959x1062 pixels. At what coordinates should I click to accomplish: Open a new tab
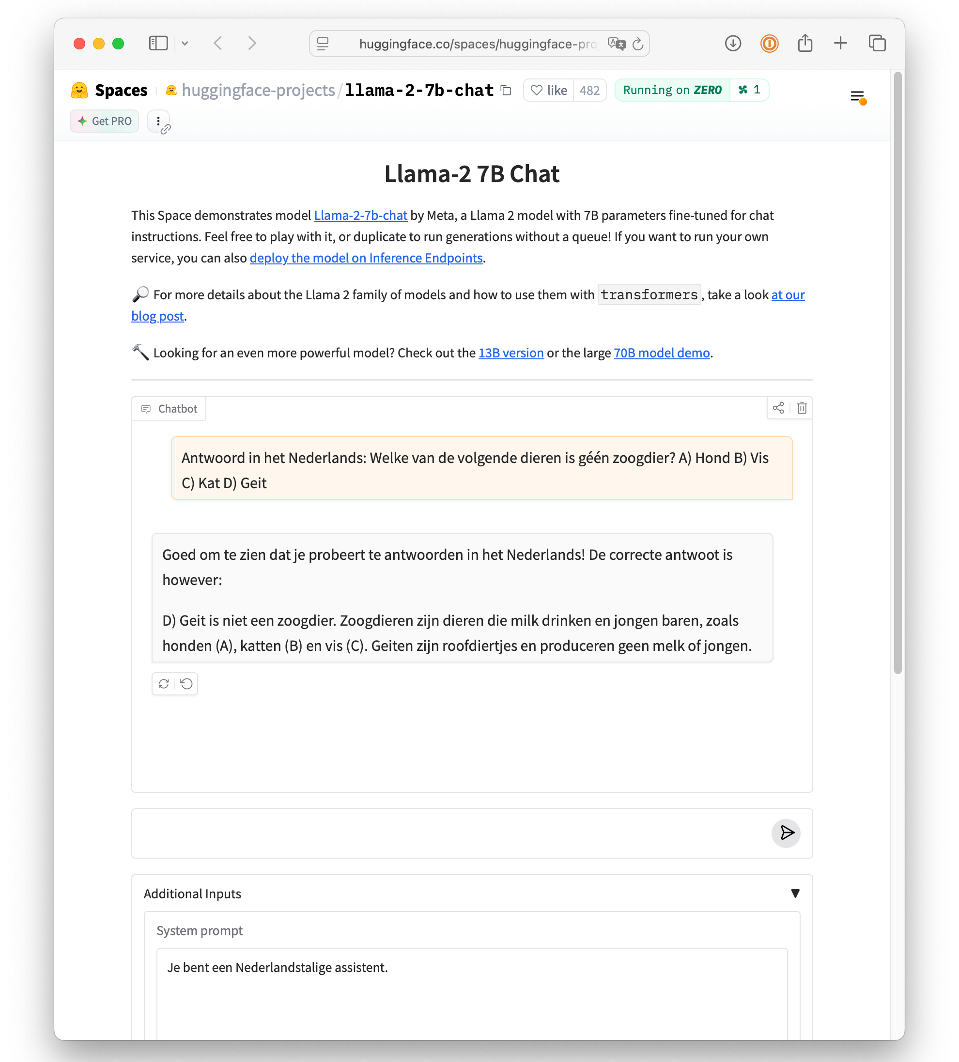(x=841, y=43)
